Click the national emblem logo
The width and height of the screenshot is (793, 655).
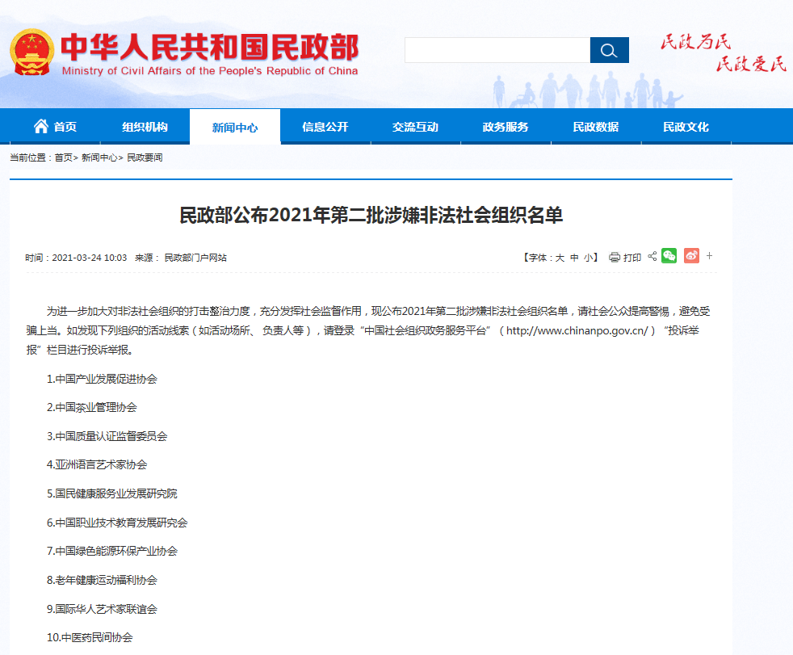31,52
